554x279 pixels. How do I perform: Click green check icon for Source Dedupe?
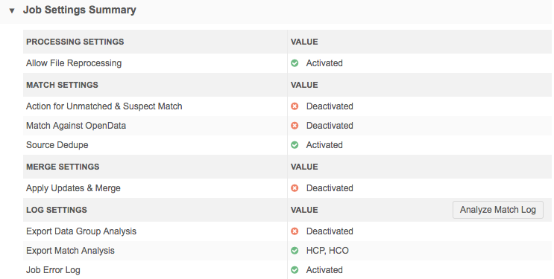point(295,145)
